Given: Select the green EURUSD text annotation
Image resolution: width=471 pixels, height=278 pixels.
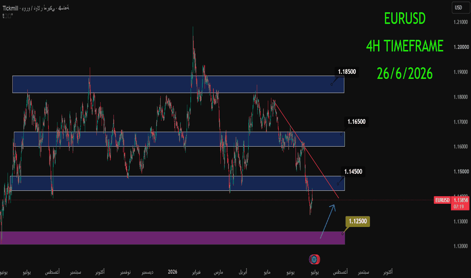Looking at the screenshot, I should 405,19.
